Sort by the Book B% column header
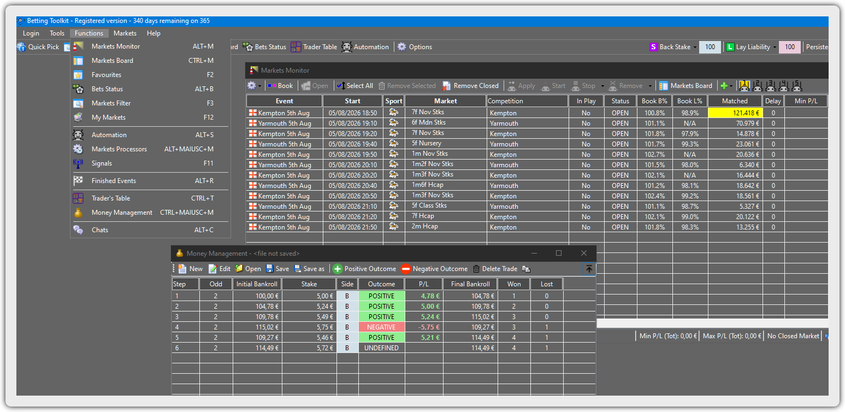 pos(654,101)
